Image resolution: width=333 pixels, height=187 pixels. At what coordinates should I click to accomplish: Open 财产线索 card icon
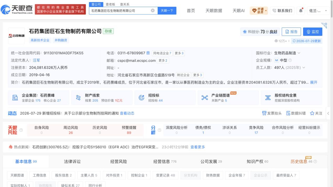pyautogui.click(x=78, y=98)
